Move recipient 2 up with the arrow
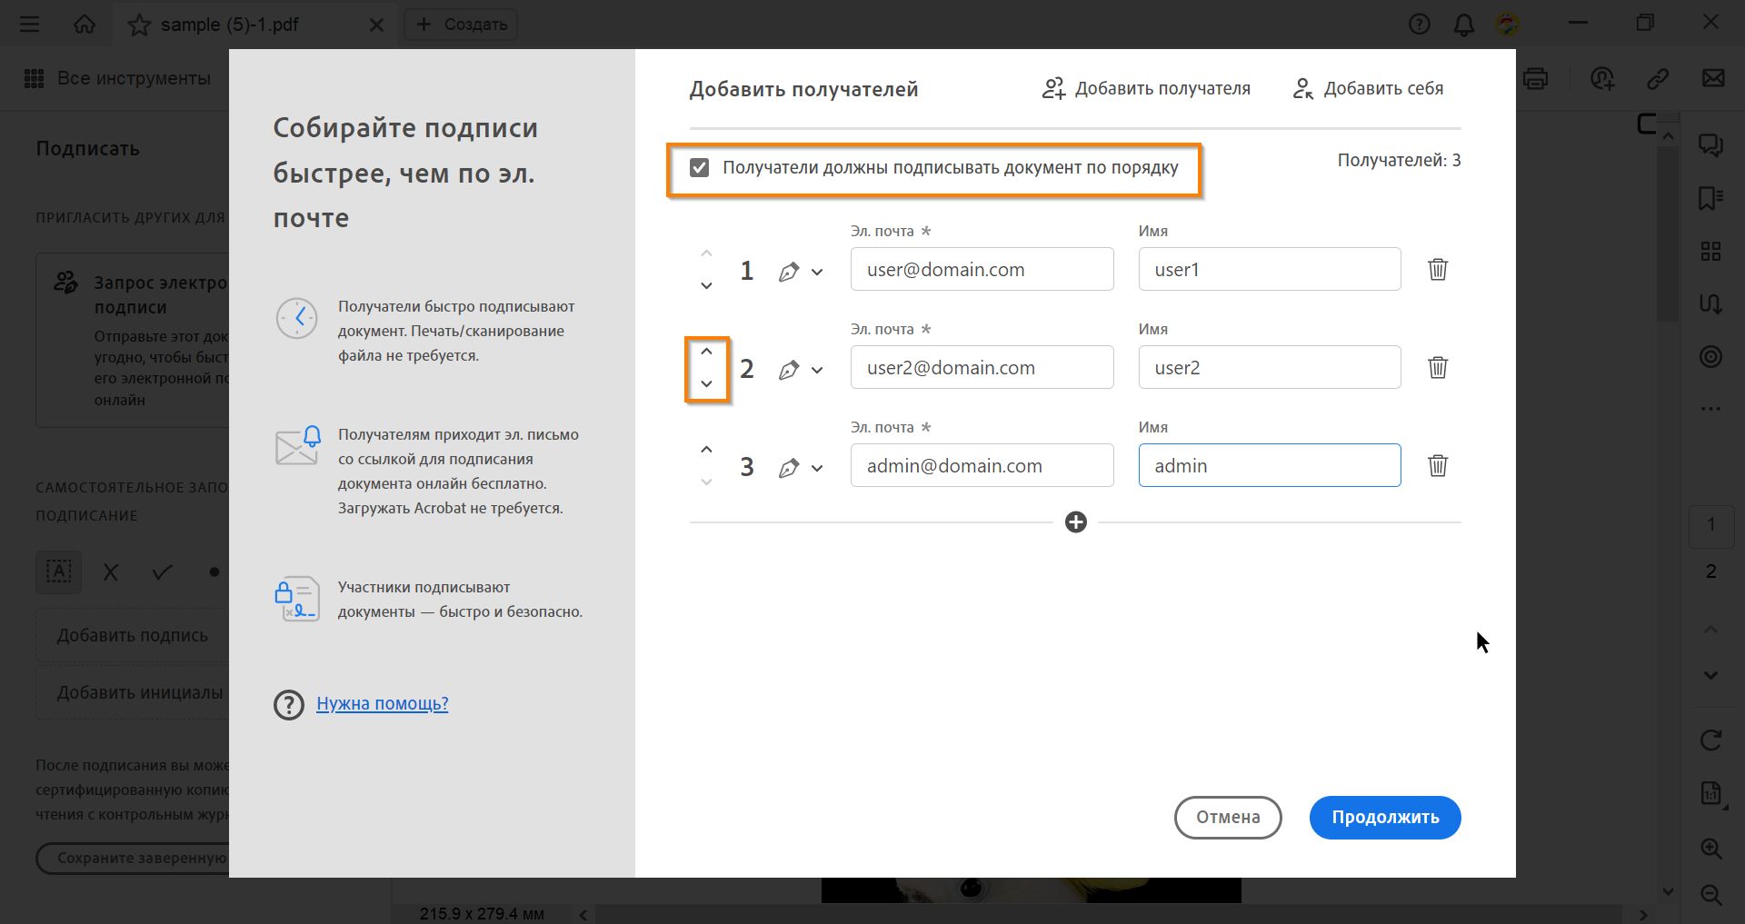Screen dimensions: 1745x924 [x=707, y=352]
